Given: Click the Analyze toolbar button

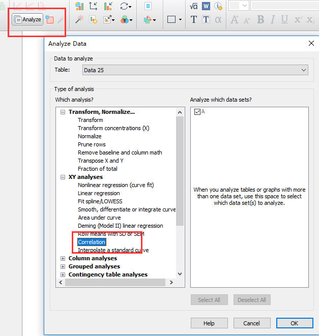Looking at the screenshot, I should pyautogui.click(x=28, y=19).
